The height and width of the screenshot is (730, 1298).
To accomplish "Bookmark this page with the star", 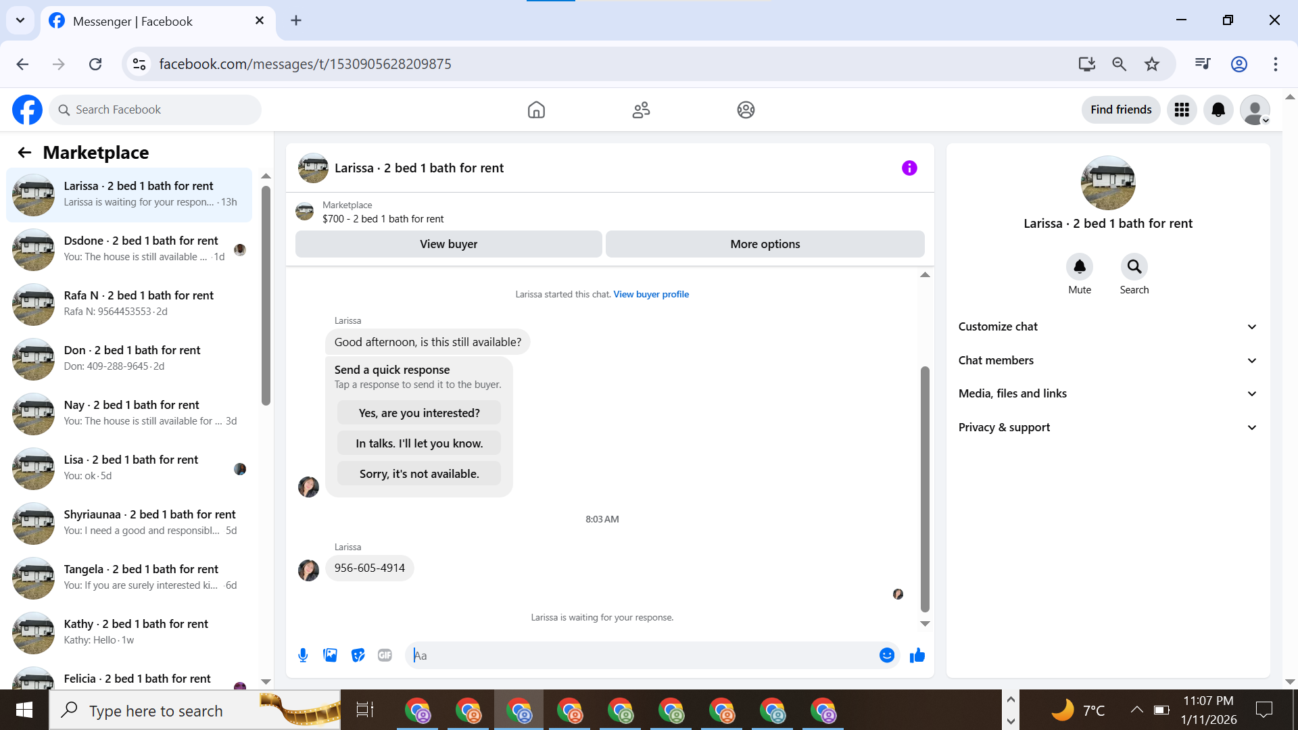I will pyautogui.click(x=1152, y=64).
